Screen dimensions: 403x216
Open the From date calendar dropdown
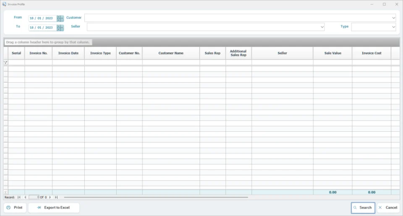click(62, 18)
